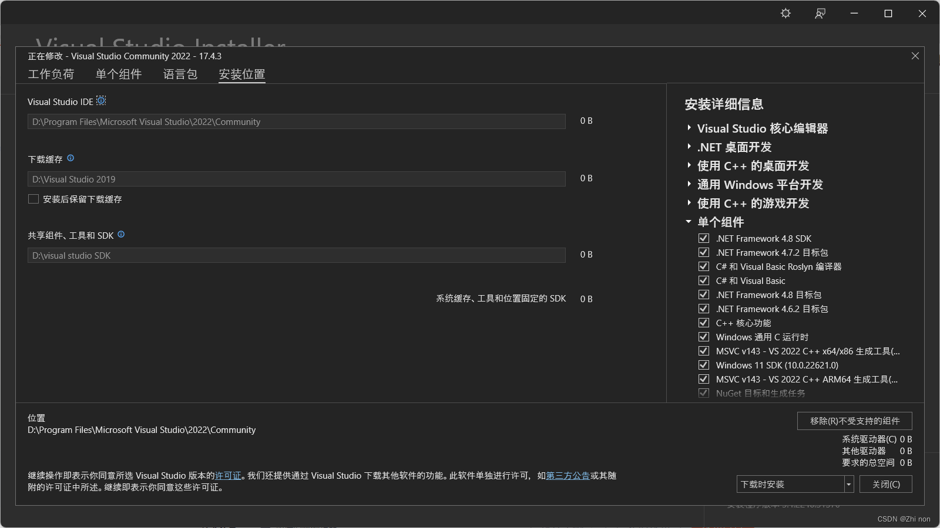
Task: Click the 共享组件 SDK path field
Action: click(297, 255)
